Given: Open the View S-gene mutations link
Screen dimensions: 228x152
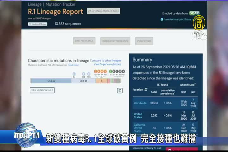Looking at the screenshot, I should coord(107,64).
